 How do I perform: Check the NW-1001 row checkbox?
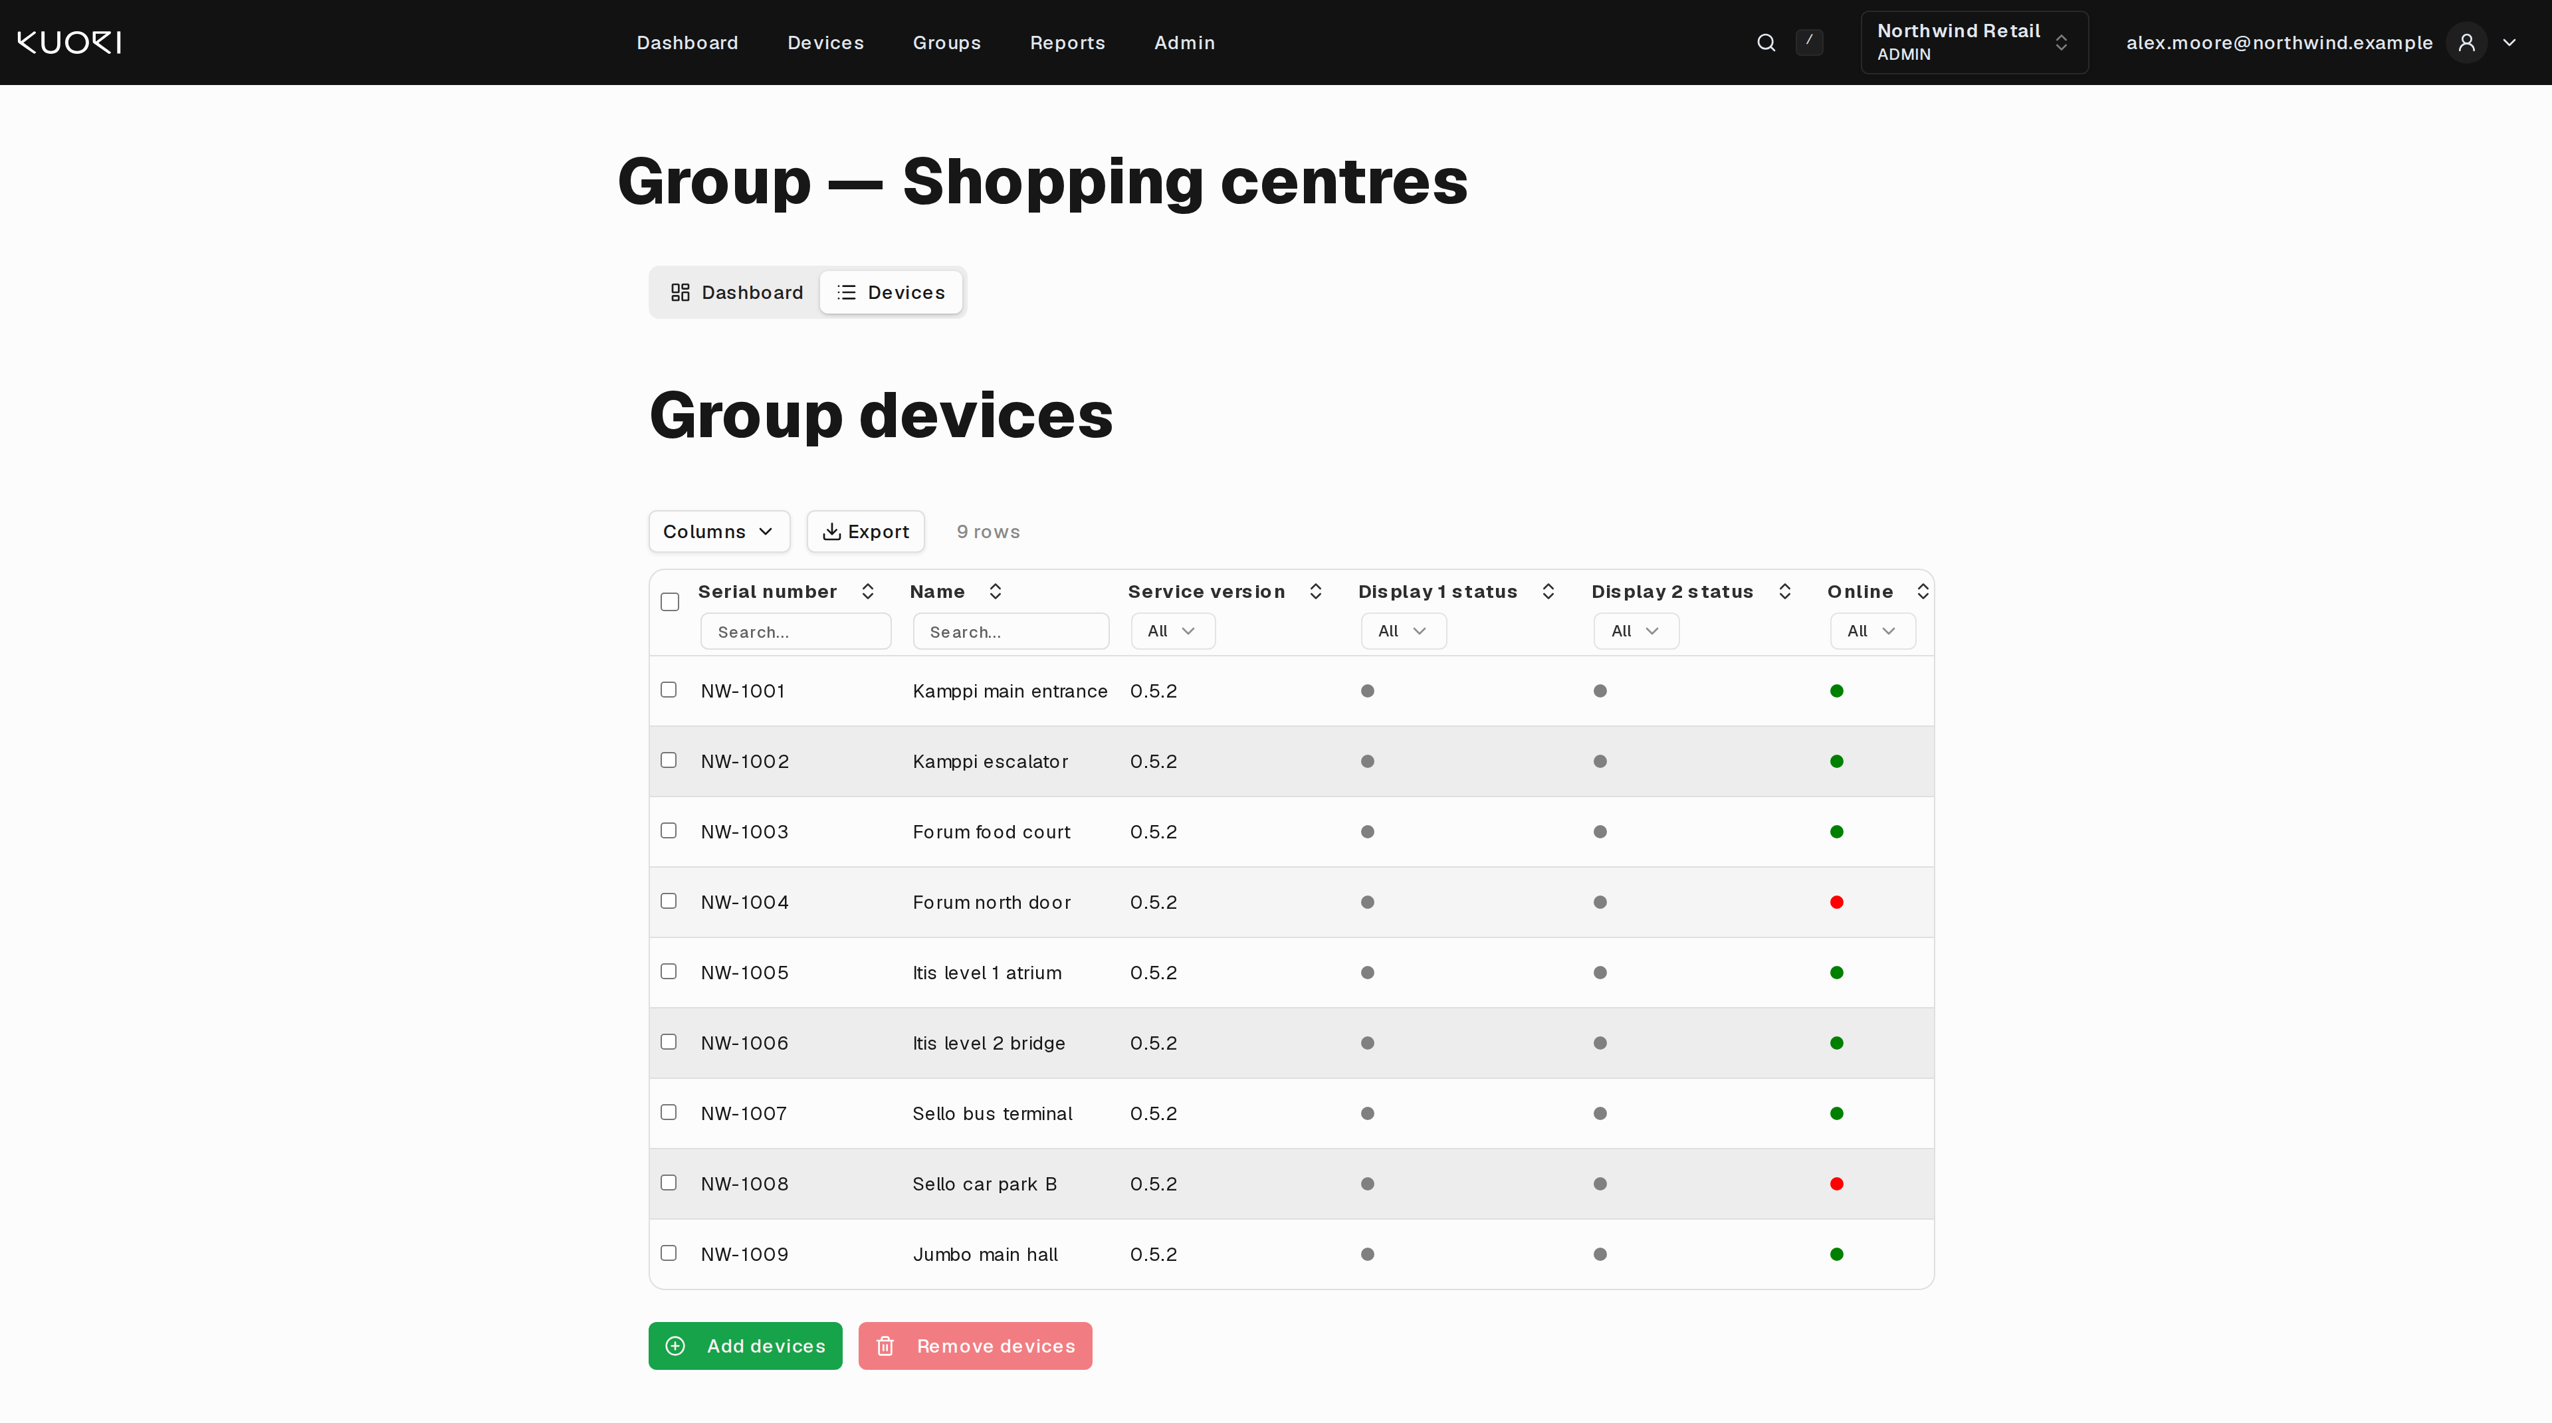tap(669, 689)
